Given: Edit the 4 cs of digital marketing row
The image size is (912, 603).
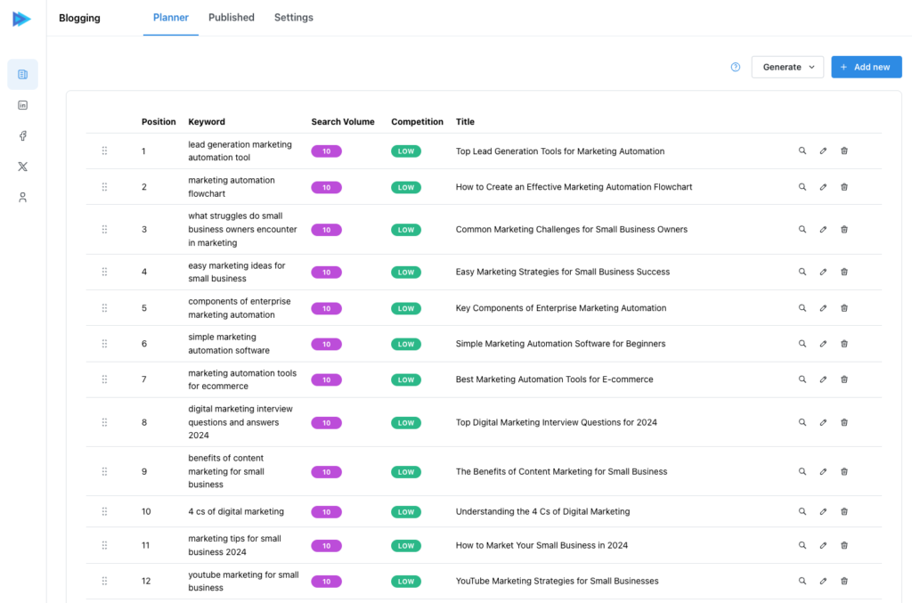Looking at the screenshot, I should click(x=823, y=512).
